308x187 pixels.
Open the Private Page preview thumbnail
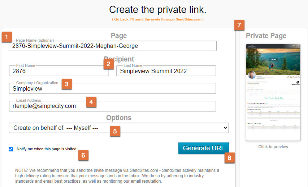click(x=273, y=92)
